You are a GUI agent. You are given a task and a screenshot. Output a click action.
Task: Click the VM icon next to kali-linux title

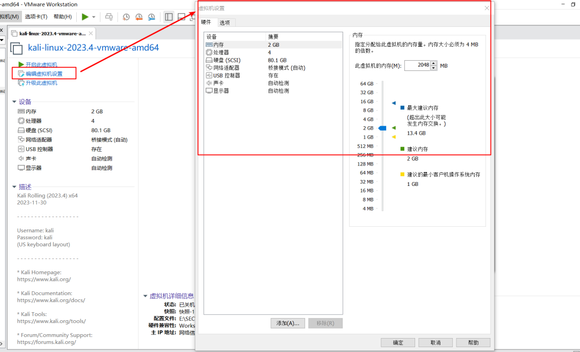(x=16, y=48)
